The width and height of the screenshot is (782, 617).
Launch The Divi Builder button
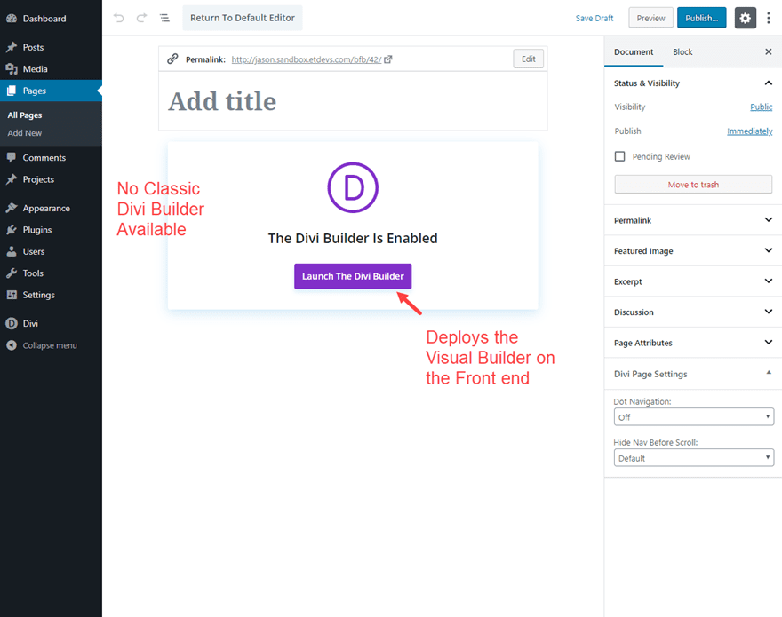pyautogui.click(x=353, y=276)
